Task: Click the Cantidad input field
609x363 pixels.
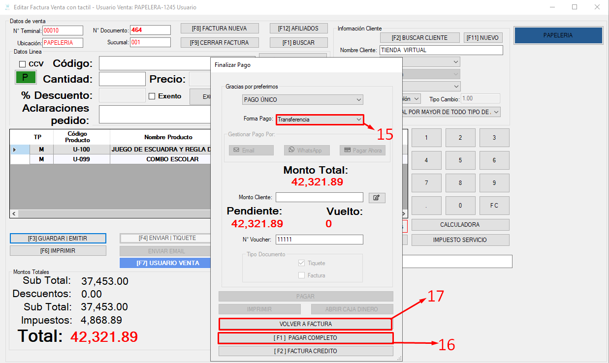Action: [x=122, y=79]
